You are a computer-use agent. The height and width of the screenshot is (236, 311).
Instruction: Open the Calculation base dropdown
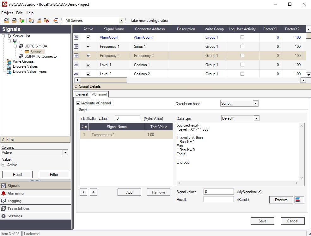255,103
